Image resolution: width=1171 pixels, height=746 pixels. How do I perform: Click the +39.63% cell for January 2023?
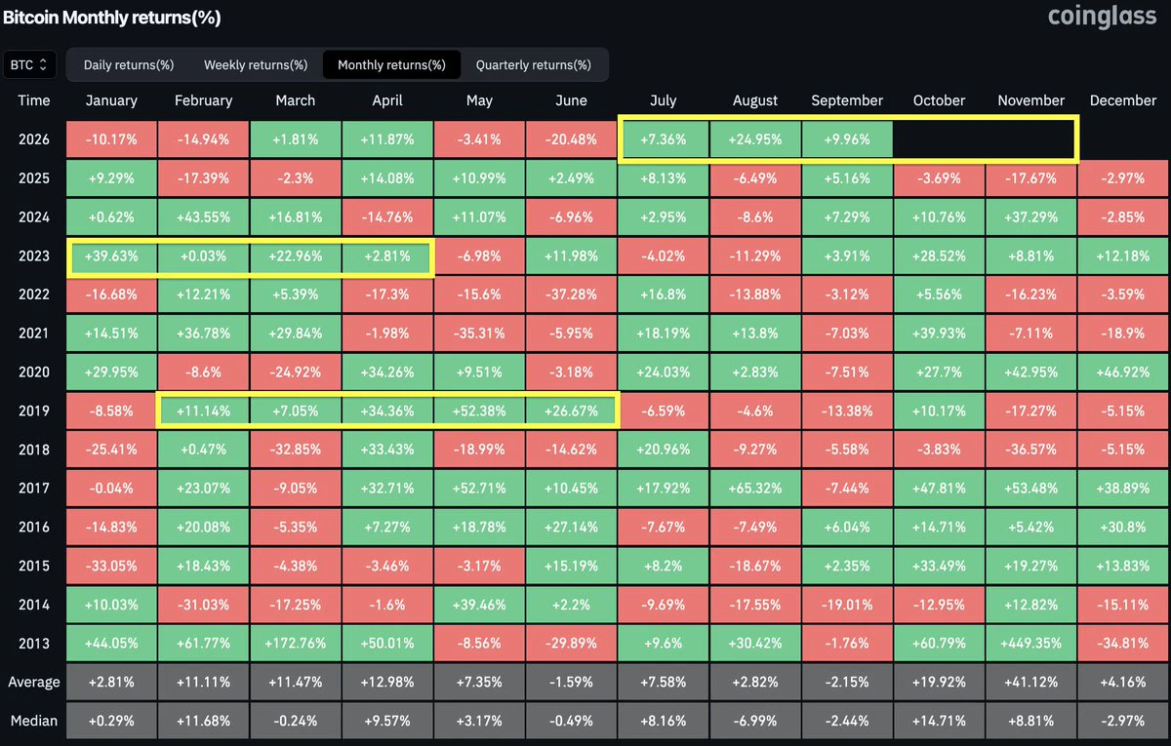click(111, 255)
